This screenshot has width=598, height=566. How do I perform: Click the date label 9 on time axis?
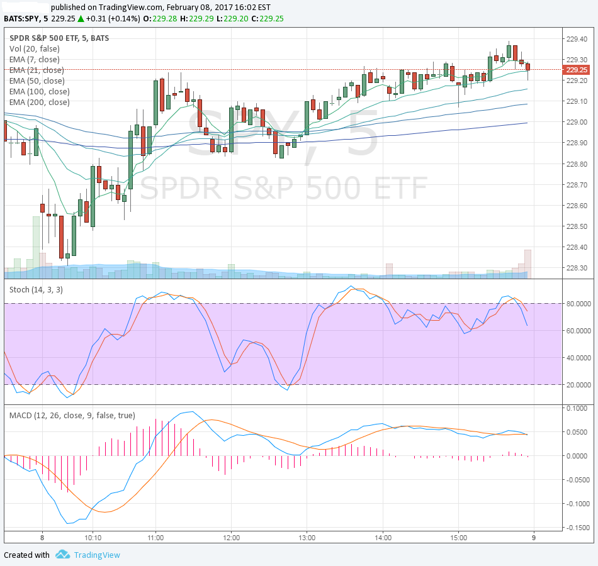(534, 538)
